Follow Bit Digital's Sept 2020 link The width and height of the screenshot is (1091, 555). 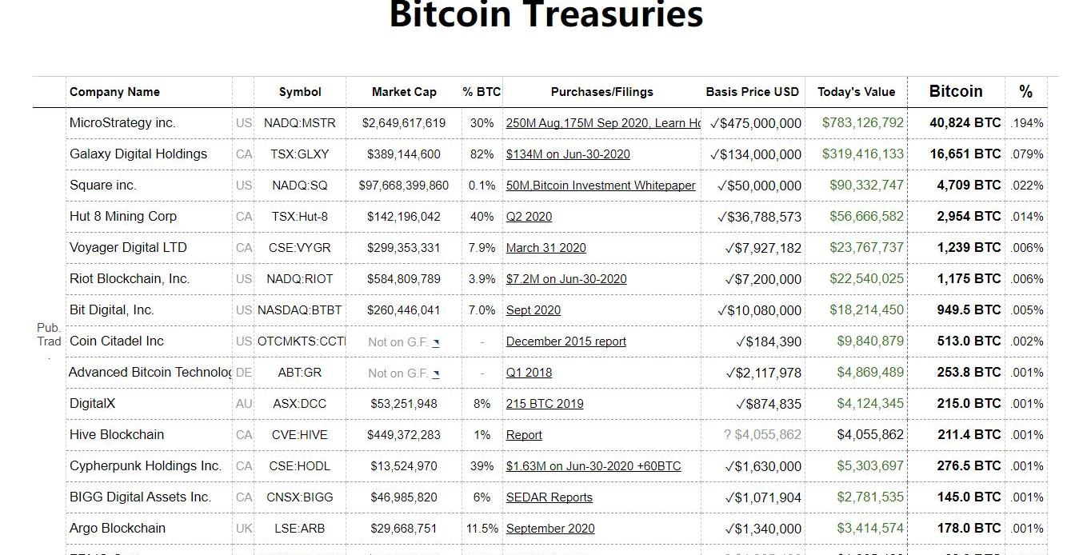pos(534,310)
